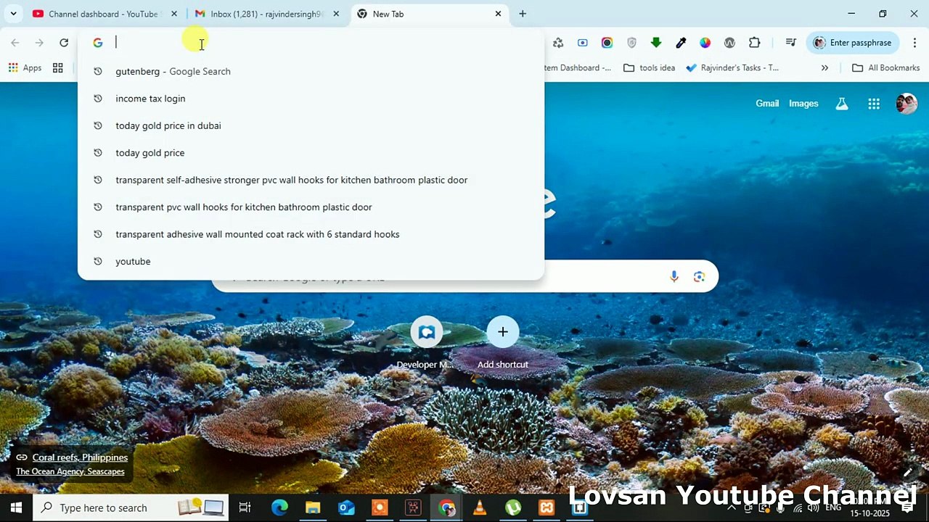Open the Google account avatar
Viewport: 929px width, 522px height.
click(906, 104)
